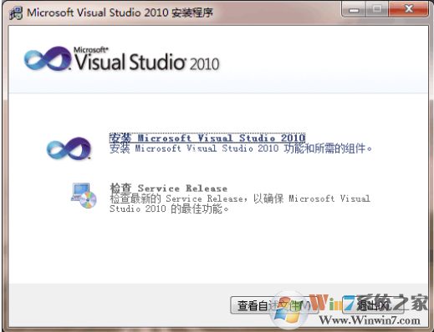
Task: Click the Visual Studio infinity logo in header
Action: click(x=48, y=58)
